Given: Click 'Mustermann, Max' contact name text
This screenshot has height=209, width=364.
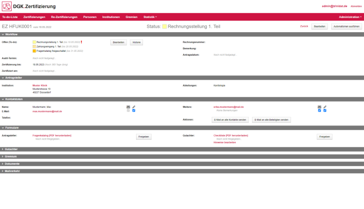Looking at the screenshot, I should pos(42,107).
